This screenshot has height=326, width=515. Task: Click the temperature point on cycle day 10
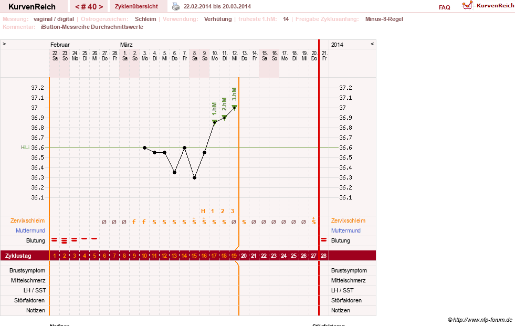click(144, 148)
